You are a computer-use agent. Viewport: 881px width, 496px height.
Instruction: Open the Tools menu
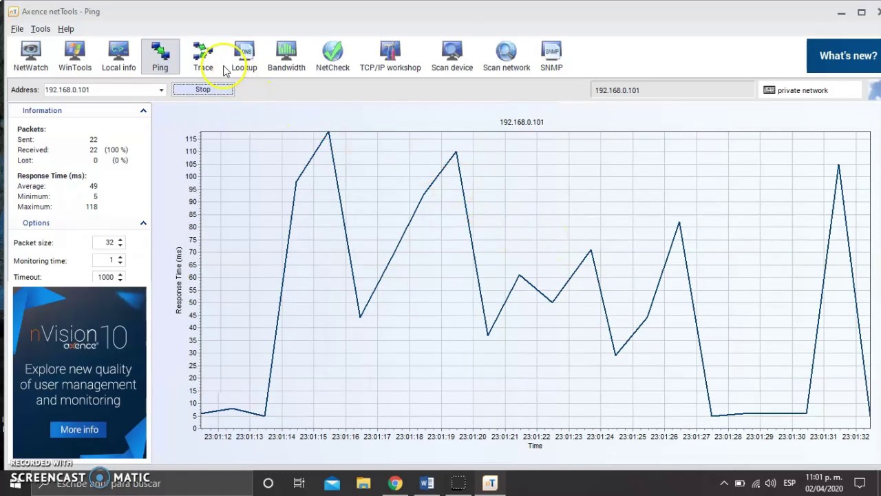point(41,29)
